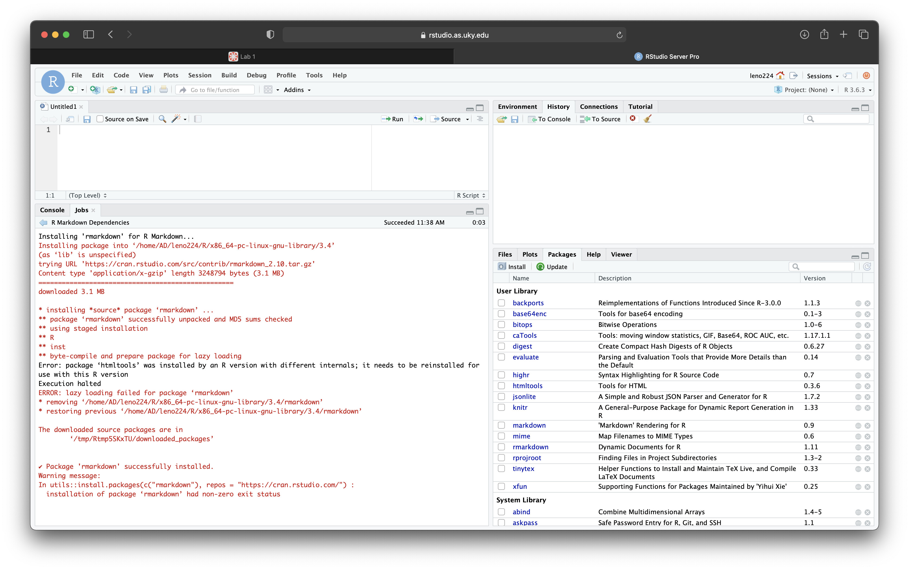Click remove package icon for htmltools

pyautogui.click(x=868, y=386)
